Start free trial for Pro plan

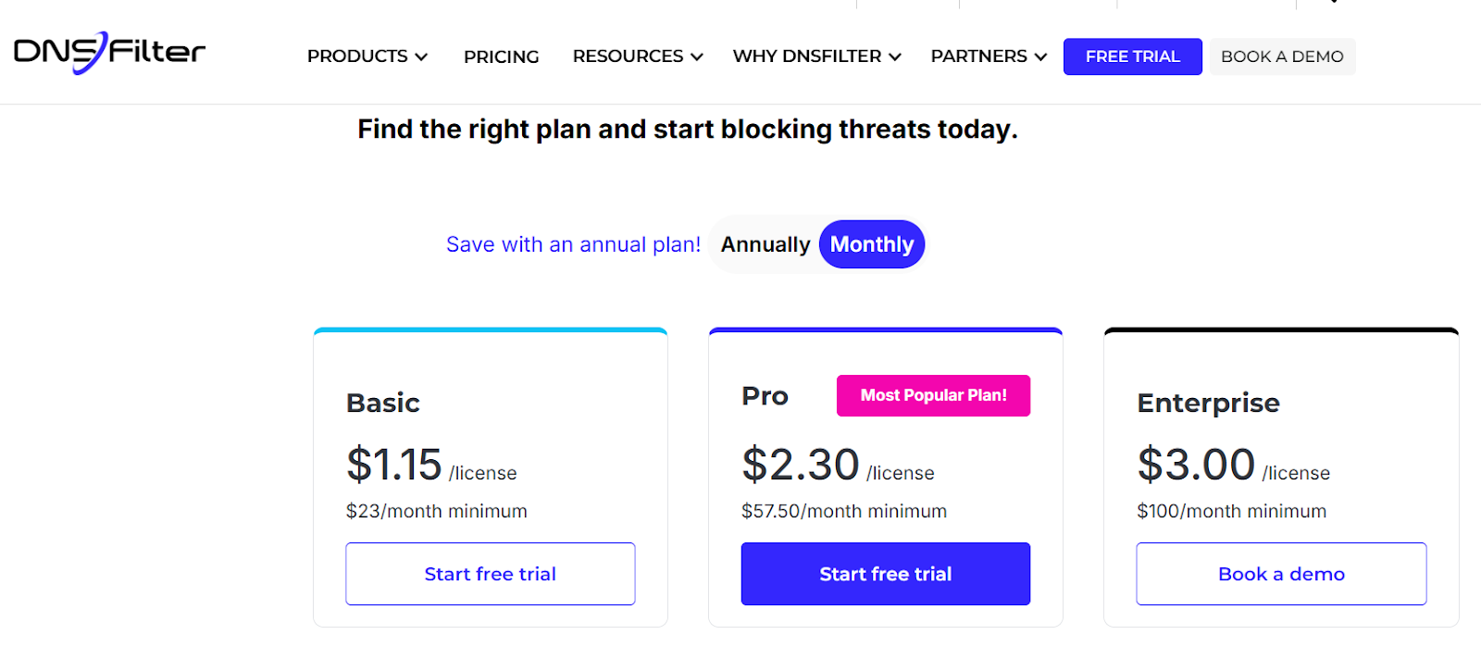[x=885, y=574]
